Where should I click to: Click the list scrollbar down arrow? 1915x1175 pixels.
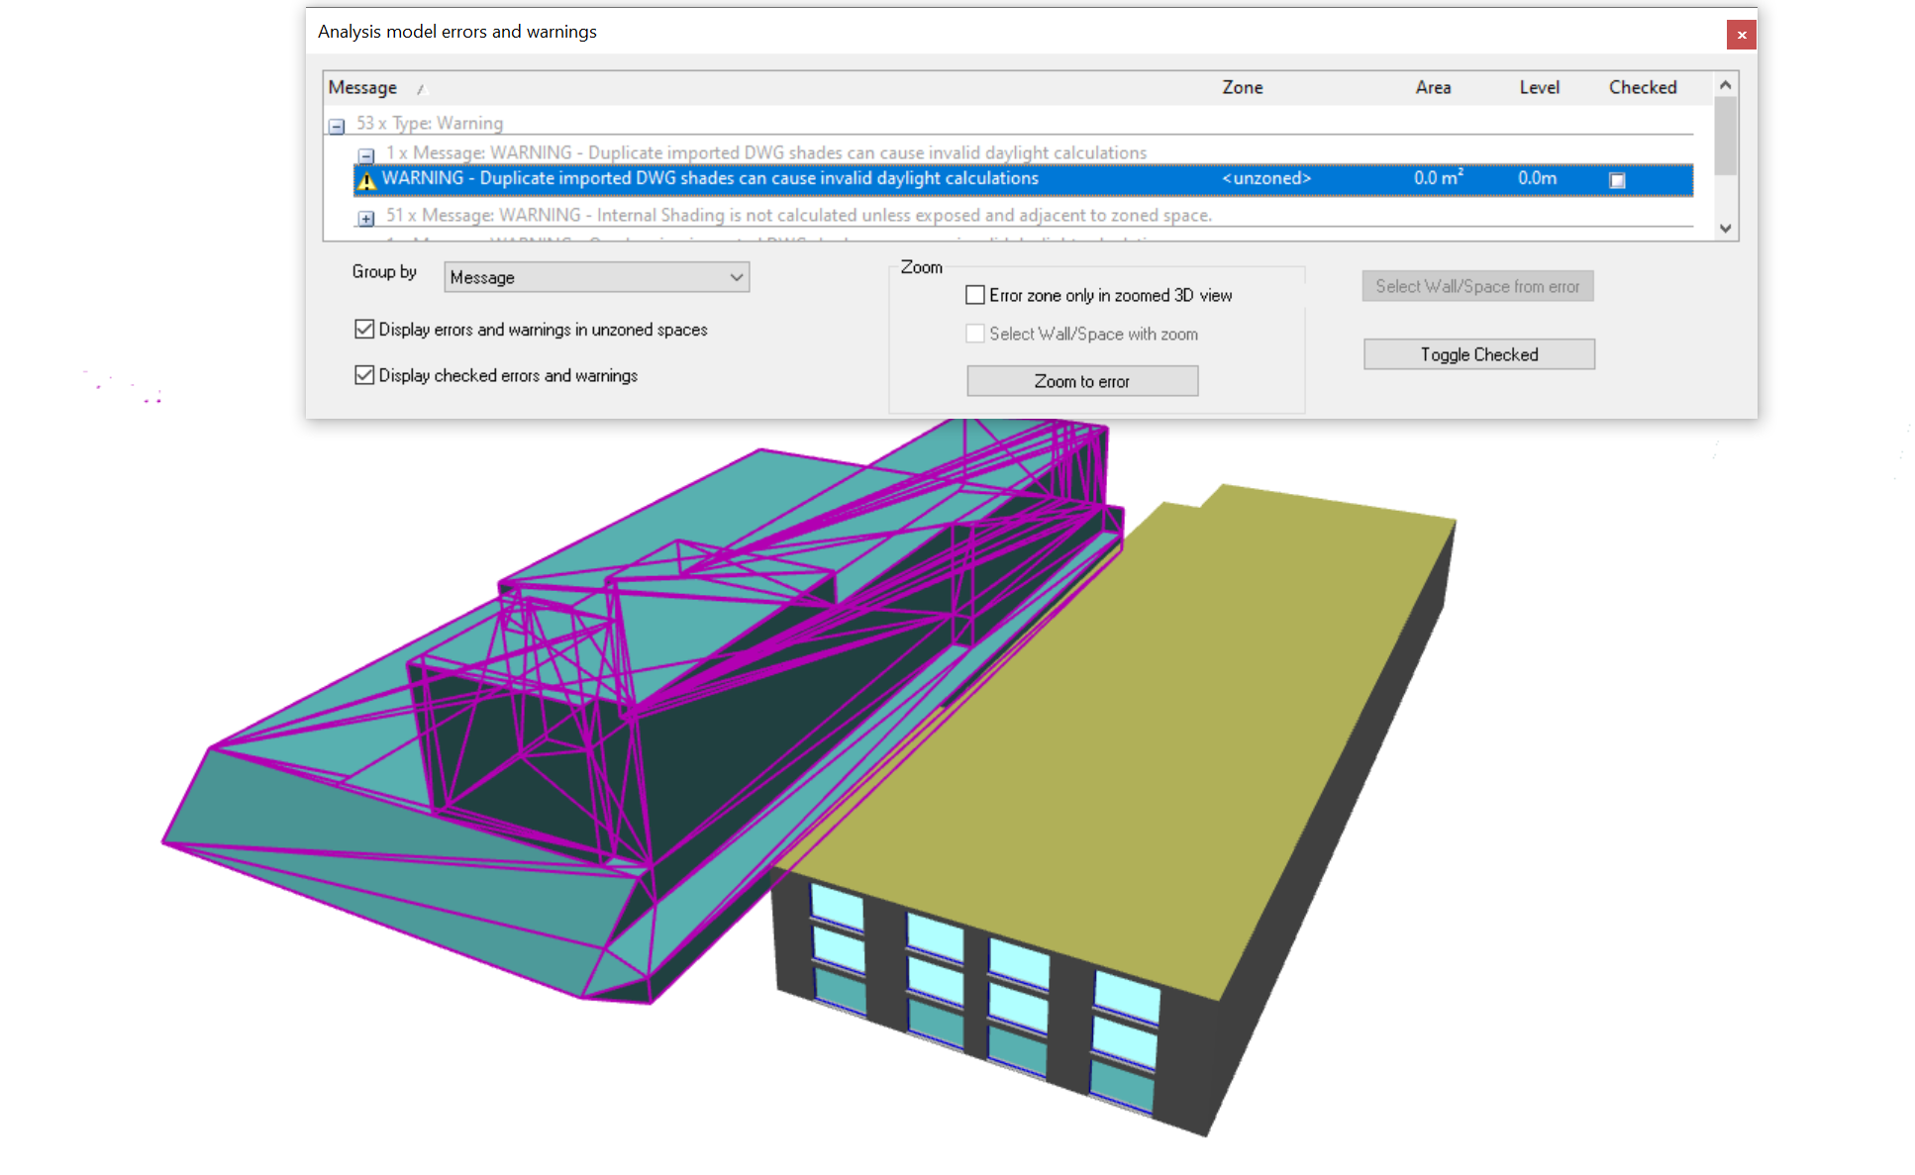(x=1725, y=228)
